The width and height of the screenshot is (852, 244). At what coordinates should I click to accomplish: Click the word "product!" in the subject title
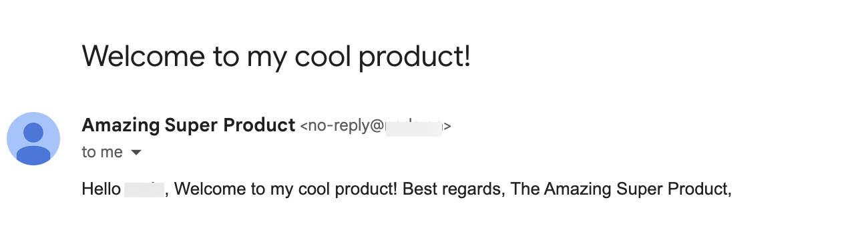pyautogui.click(x=415, y=57)
